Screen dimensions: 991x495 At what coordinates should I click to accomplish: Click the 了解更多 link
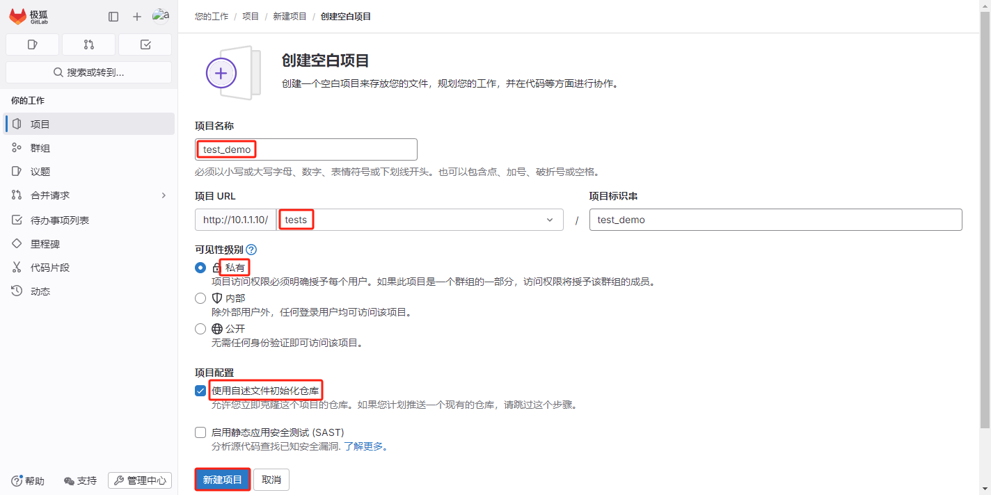(x=365, y=446)
